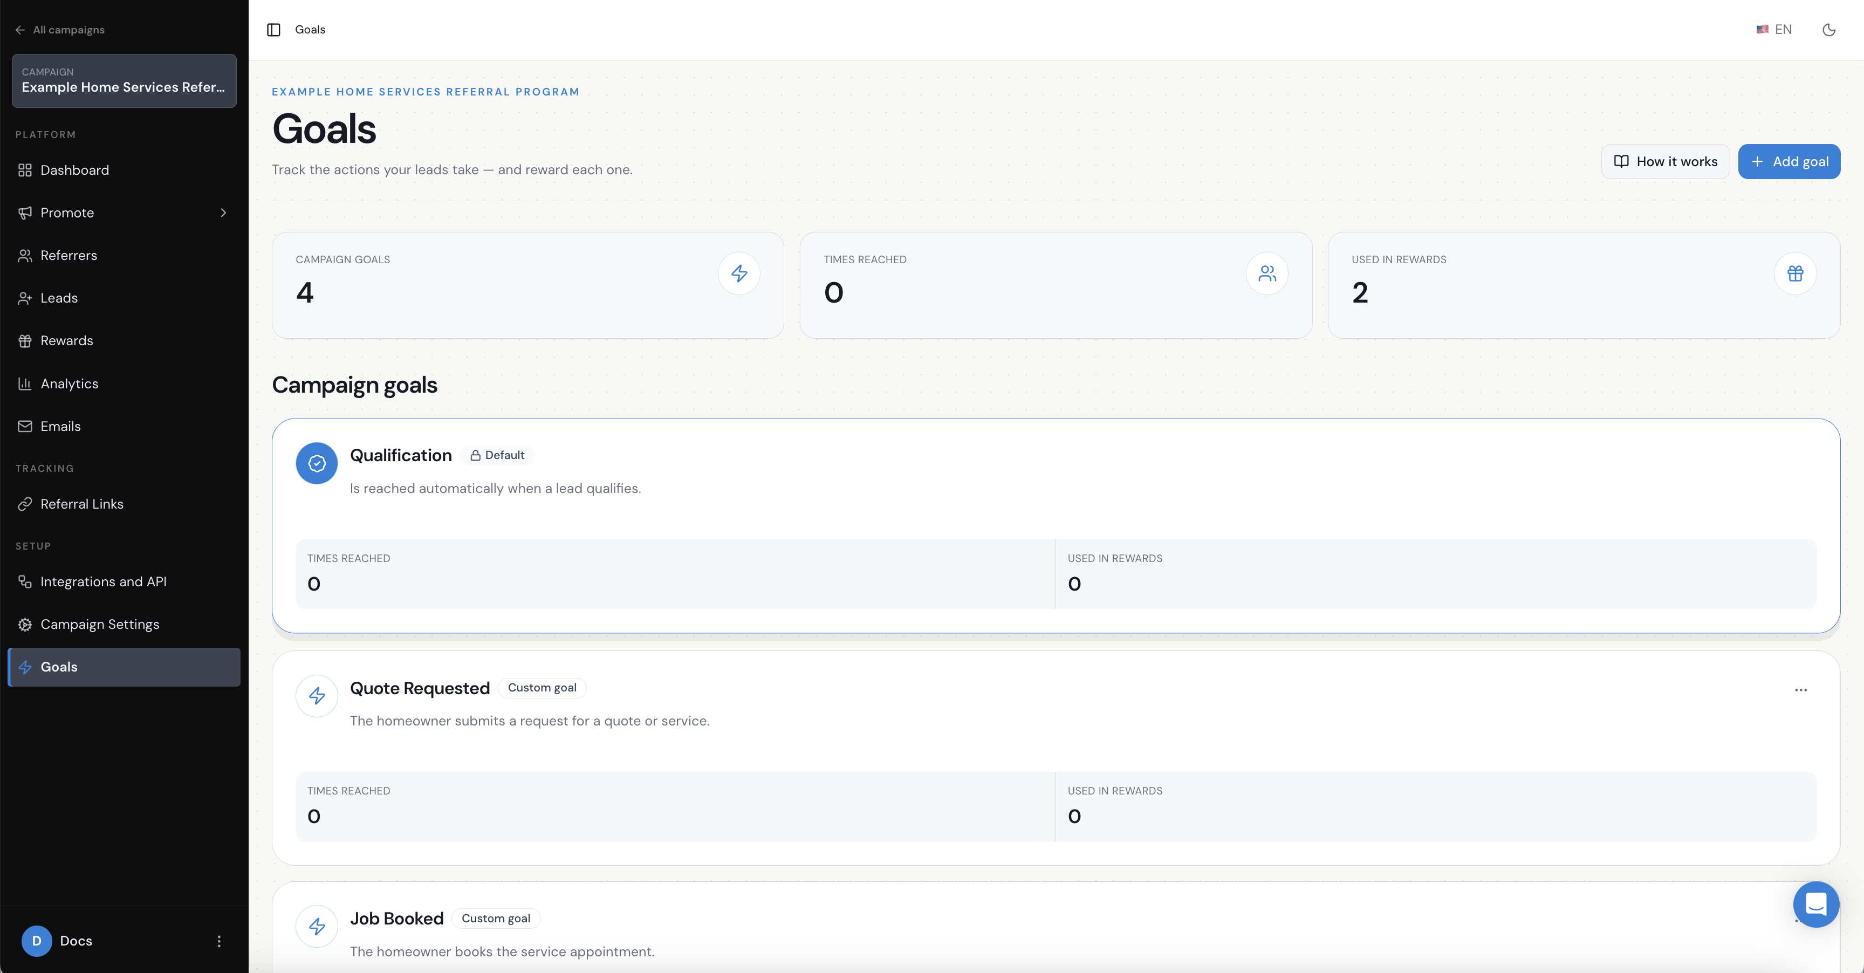Open the chat support widget

tap(1815, 903)
